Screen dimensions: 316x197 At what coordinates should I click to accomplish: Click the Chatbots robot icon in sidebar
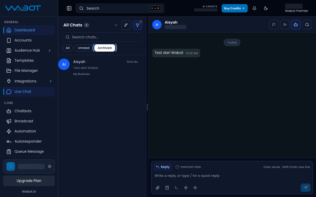(9, 111)
